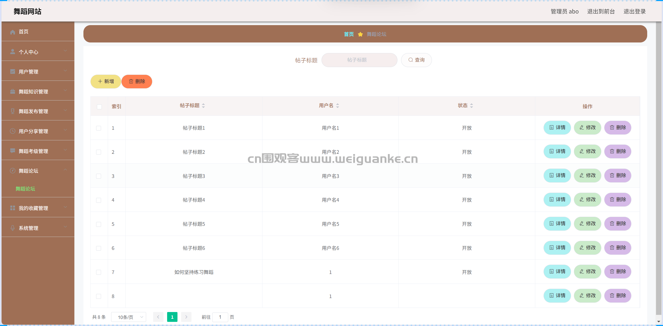
Task: Click the previous page arrow in pagination
Action: pyautogui.click(x=158, y=317)
